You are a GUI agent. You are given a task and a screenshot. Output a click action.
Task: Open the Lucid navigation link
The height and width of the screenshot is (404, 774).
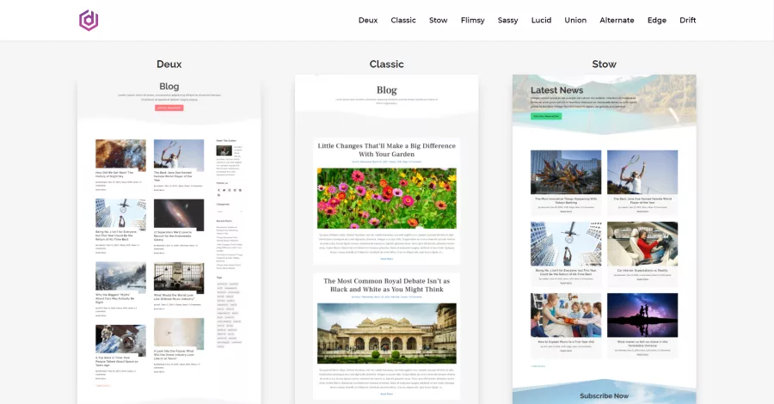coord(541,21)
